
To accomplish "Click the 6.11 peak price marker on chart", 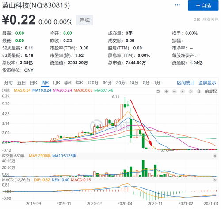I will pyautogui.click(x=115, y=97).
